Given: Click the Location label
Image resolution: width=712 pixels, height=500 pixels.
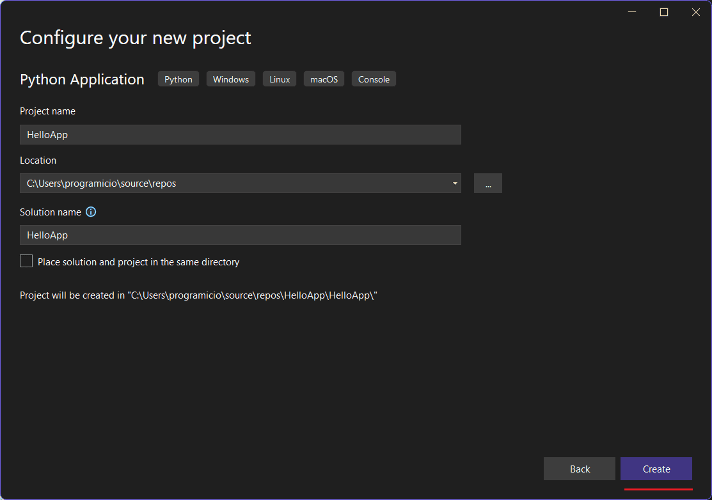Looking at the screenshot, I should [x=38, y=160].
